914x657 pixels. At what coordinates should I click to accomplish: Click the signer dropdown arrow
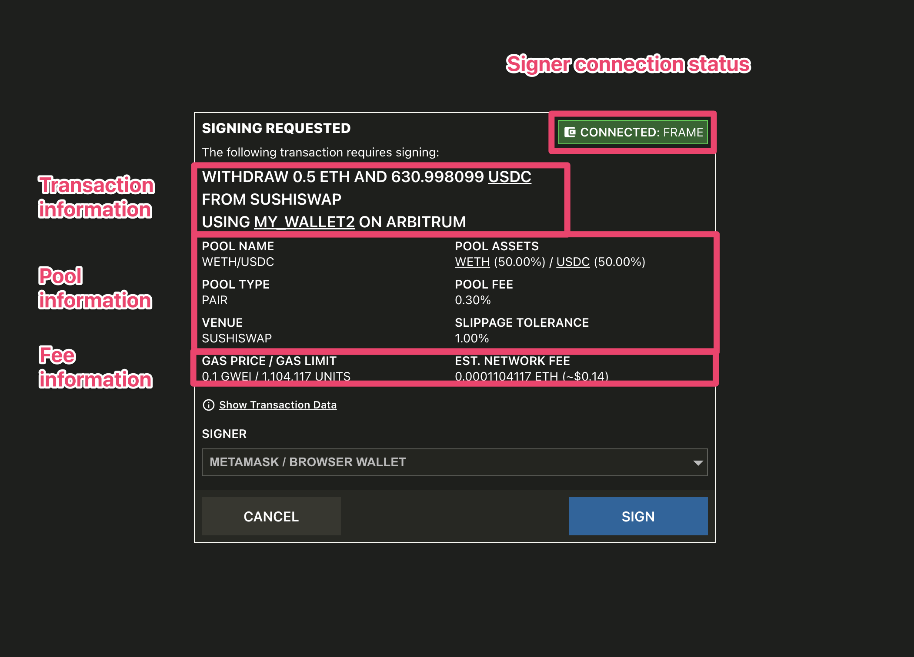[x=697, y=463]
